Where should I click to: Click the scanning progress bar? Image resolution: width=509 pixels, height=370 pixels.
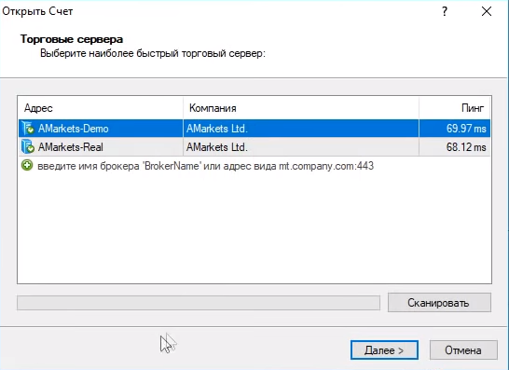199,303
